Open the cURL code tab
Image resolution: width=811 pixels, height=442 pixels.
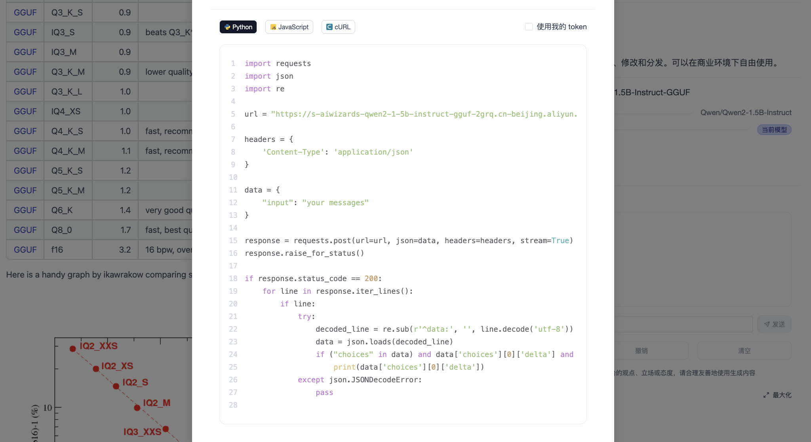coord(338,27)
